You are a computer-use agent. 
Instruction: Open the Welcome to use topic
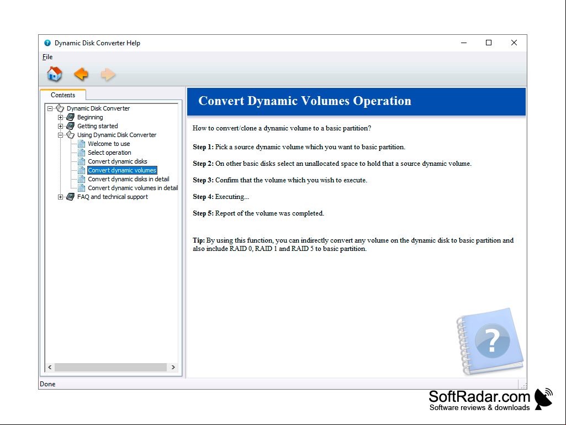[109, 144]
